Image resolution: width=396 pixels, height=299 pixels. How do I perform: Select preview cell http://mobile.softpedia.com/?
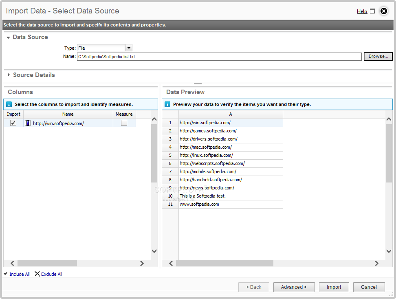[231, 171]
